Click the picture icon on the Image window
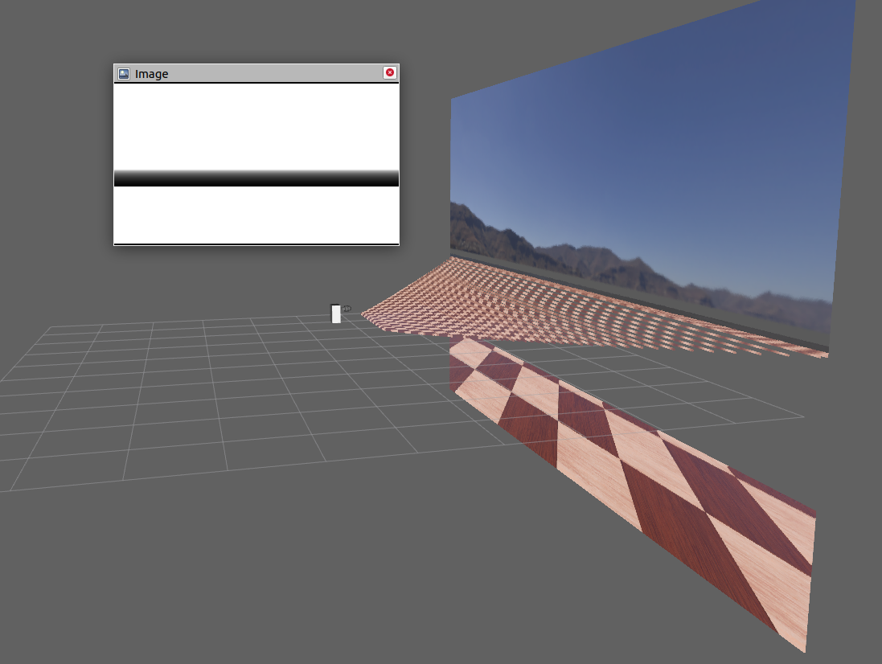882x664 pixels. (123, 73)
